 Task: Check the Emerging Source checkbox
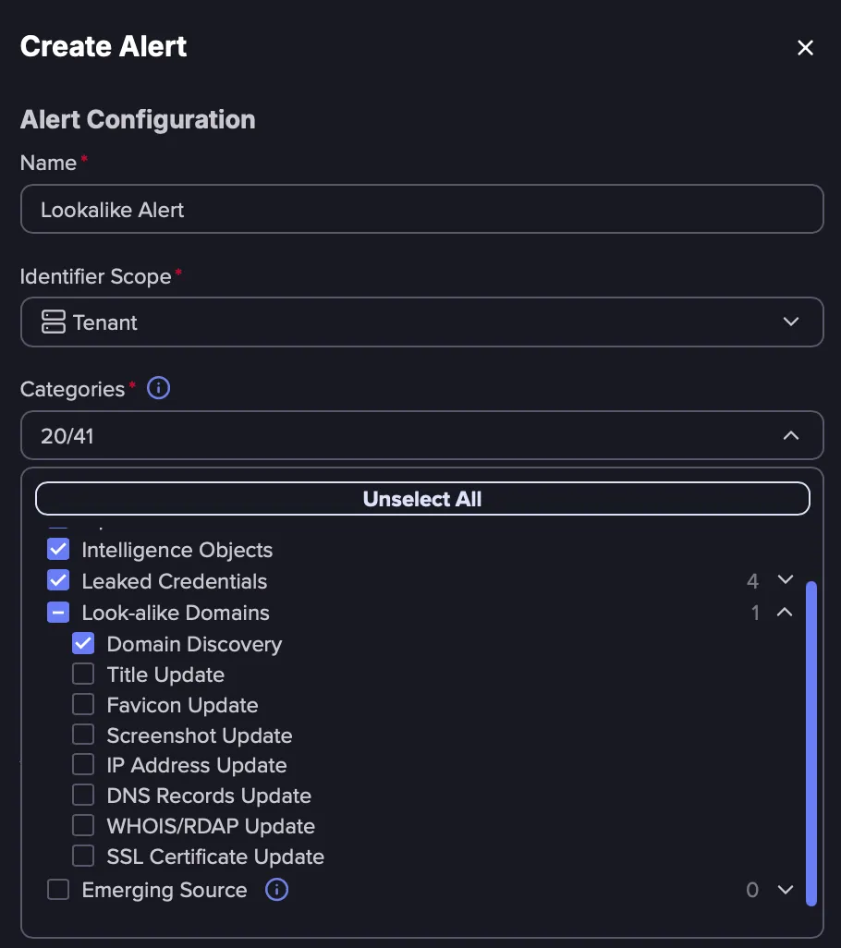[58, 890]
